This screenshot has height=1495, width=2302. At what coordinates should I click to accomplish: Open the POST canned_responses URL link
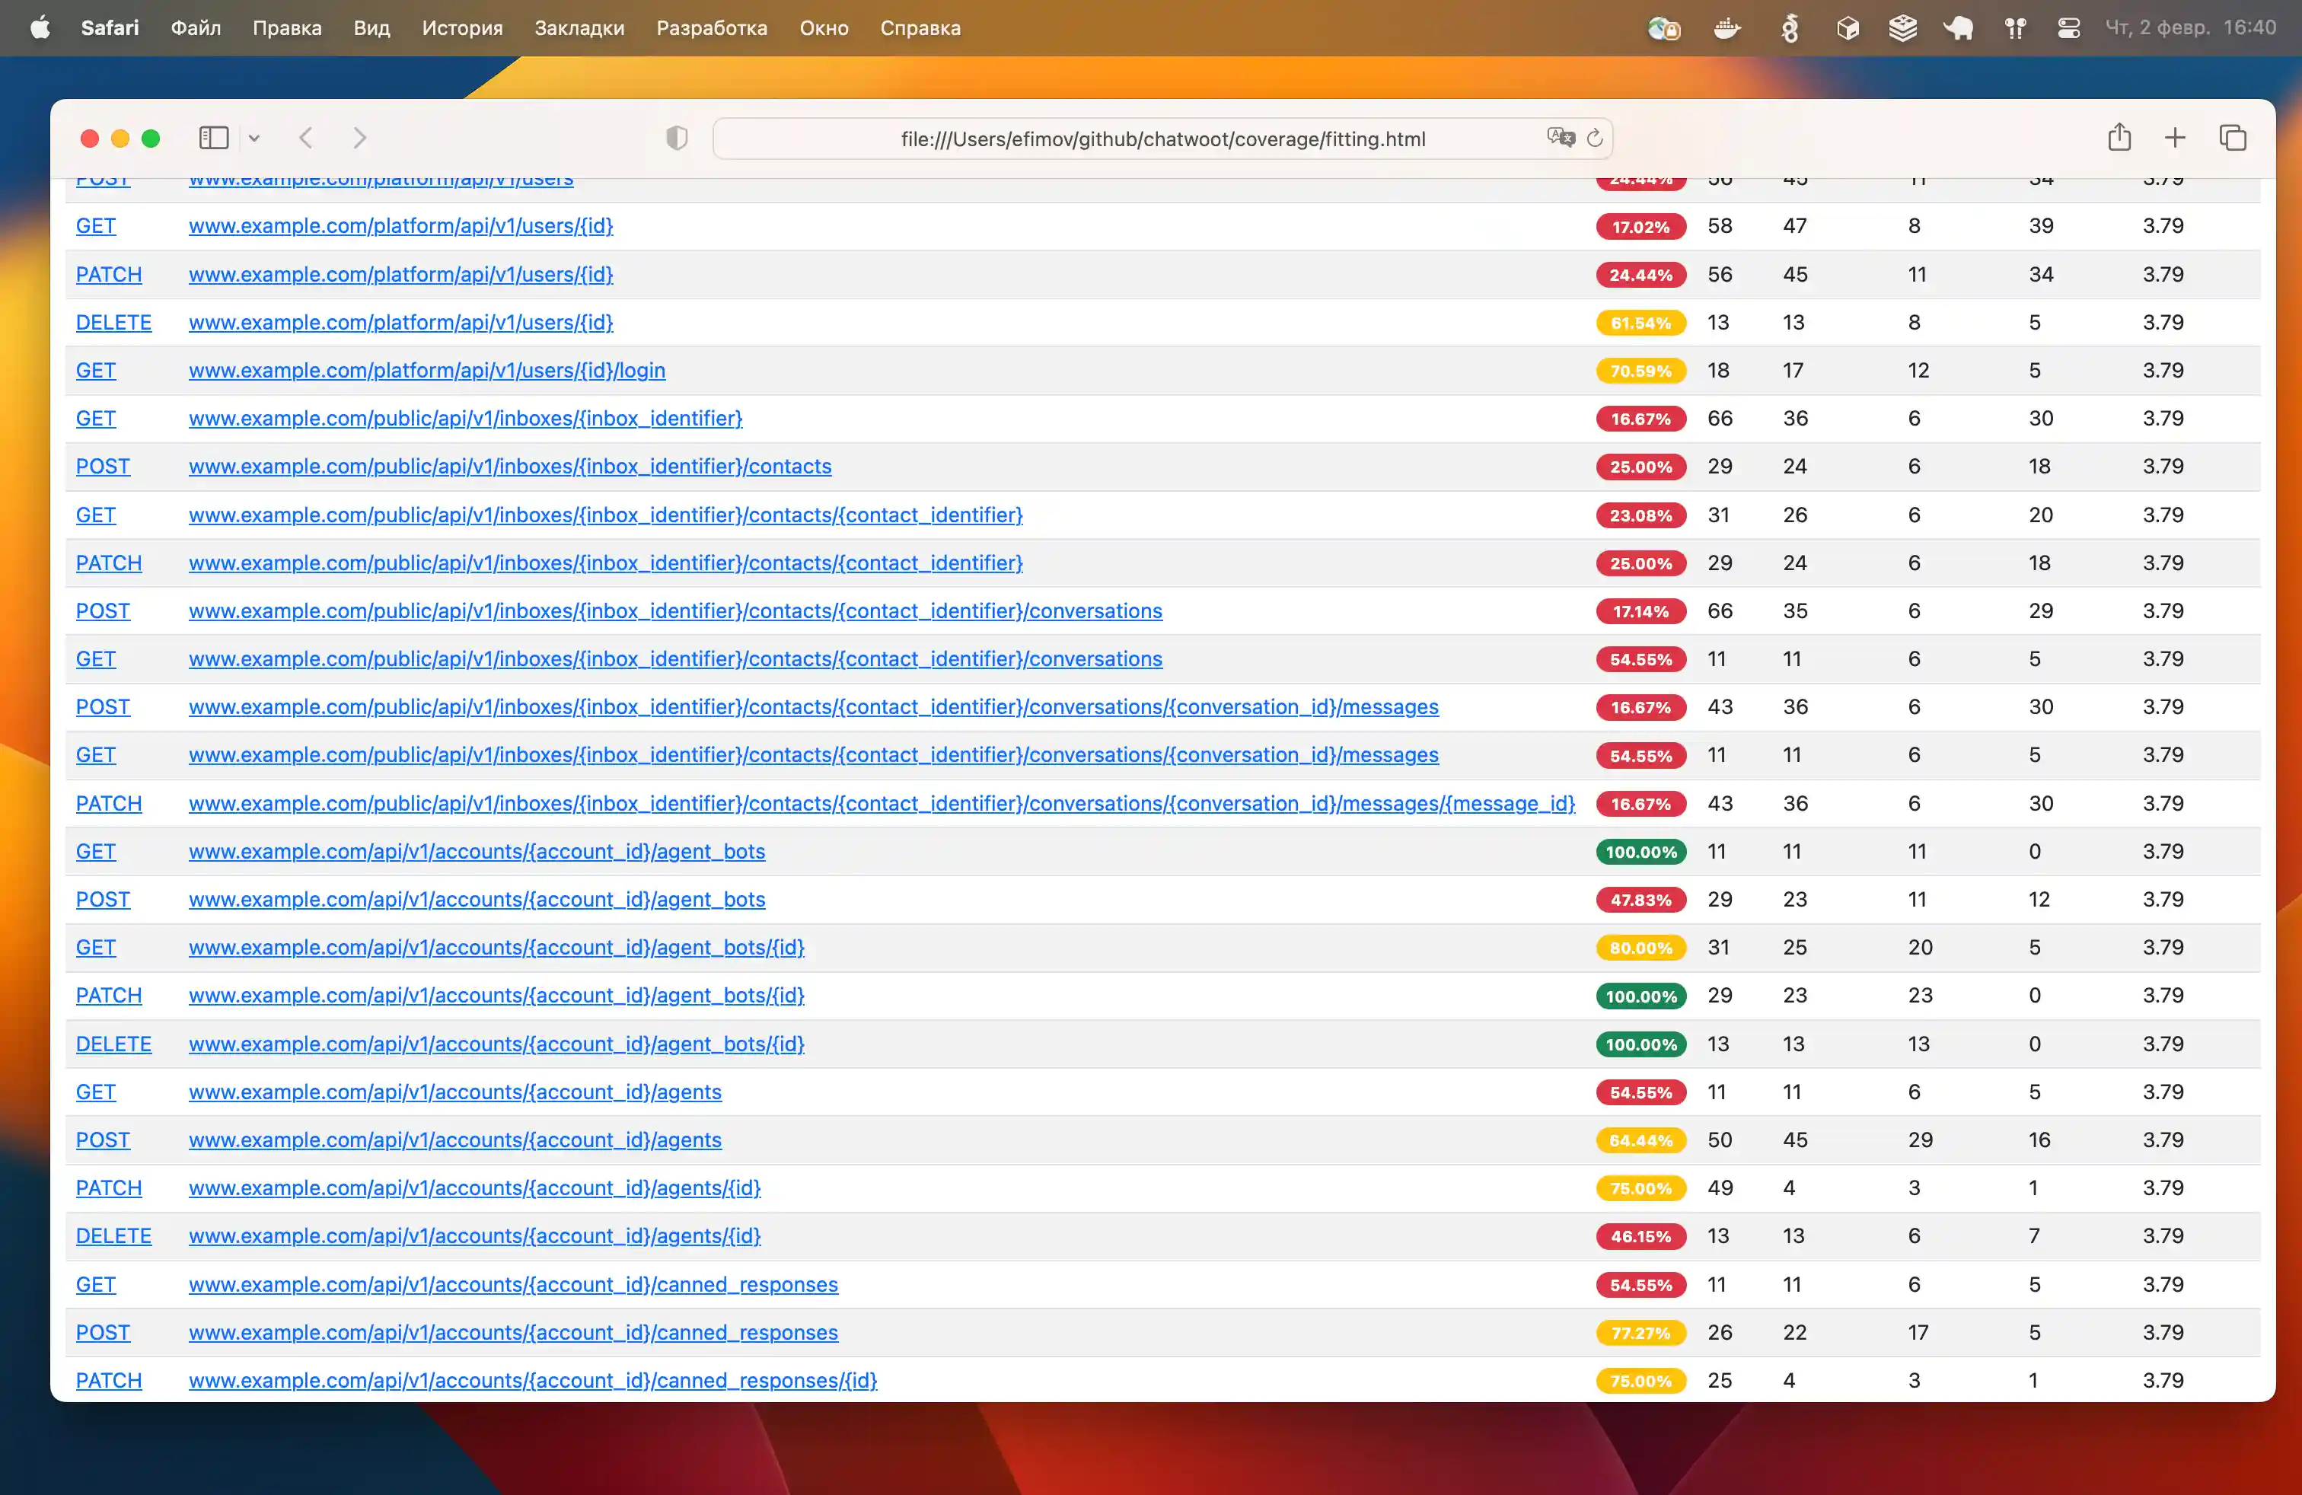click(512, 1333)
